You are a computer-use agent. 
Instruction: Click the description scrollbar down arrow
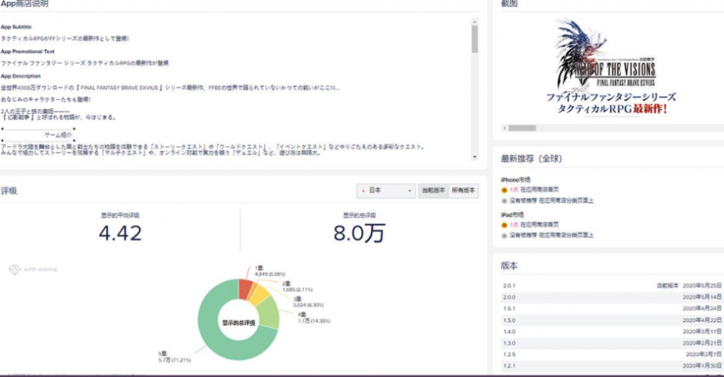(474, 158)
